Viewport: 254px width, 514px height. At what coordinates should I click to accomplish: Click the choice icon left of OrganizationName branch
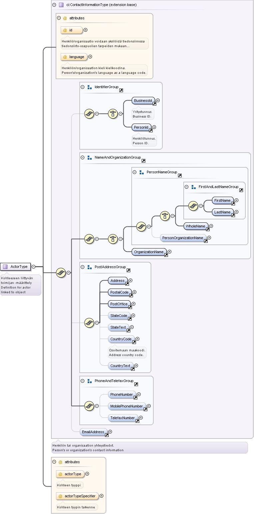(x=113, y=239)
